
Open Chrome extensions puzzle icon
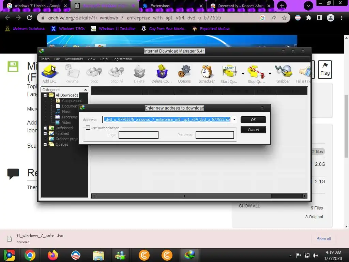(309, 18)
